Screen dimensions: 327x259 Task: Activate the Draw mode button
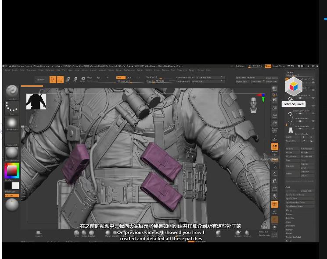coord(60,79)
